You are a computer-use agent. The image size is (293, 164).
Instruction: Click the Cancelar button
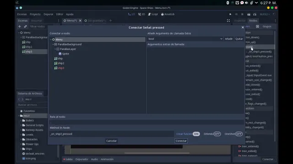pos(111,141)
